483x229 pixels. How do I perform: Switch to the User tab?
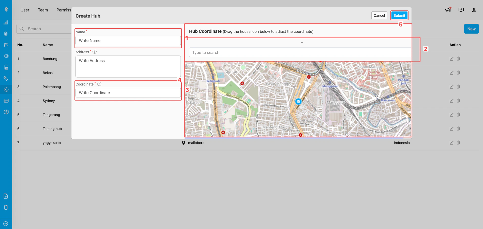tap(25, 10)
